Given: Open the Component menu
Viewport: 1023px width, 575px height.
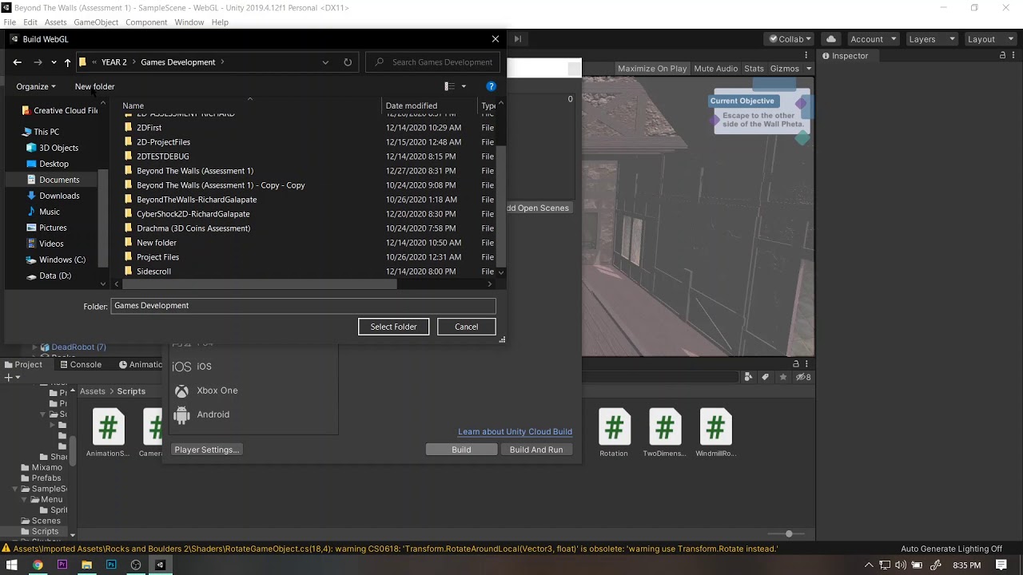Looking at the screenshot, I should coord(146,22).
